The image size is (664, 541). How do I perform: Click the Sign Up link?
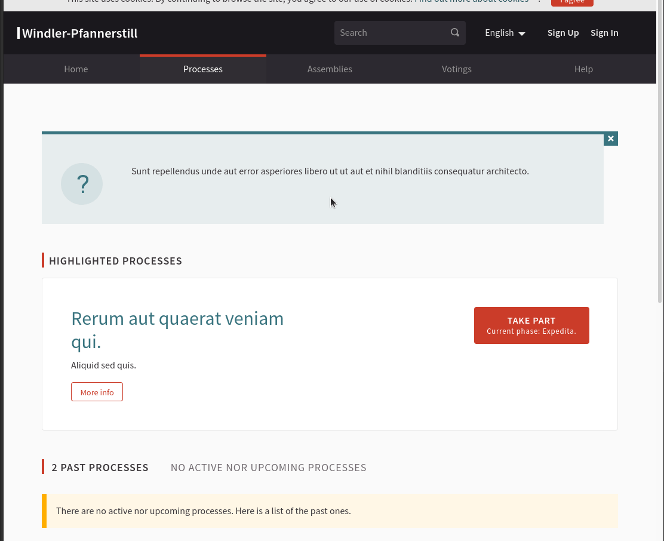[x=563, y=33]
